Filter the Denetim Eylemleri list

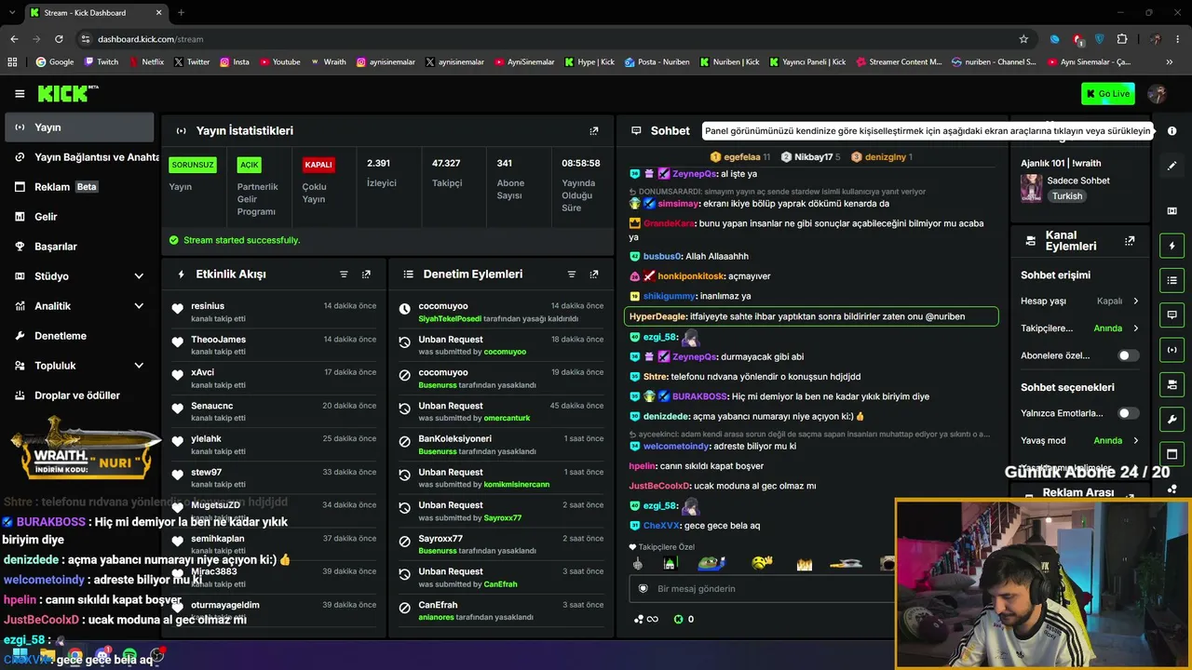click(572, 275)
